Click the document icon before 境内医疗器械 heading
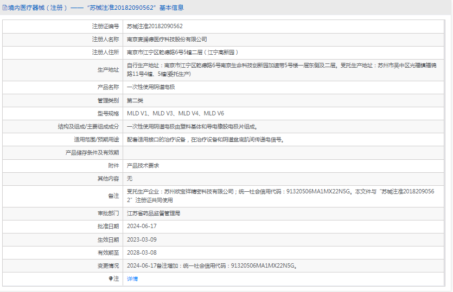Screen dimensions: 453x292 coord(5,8)
